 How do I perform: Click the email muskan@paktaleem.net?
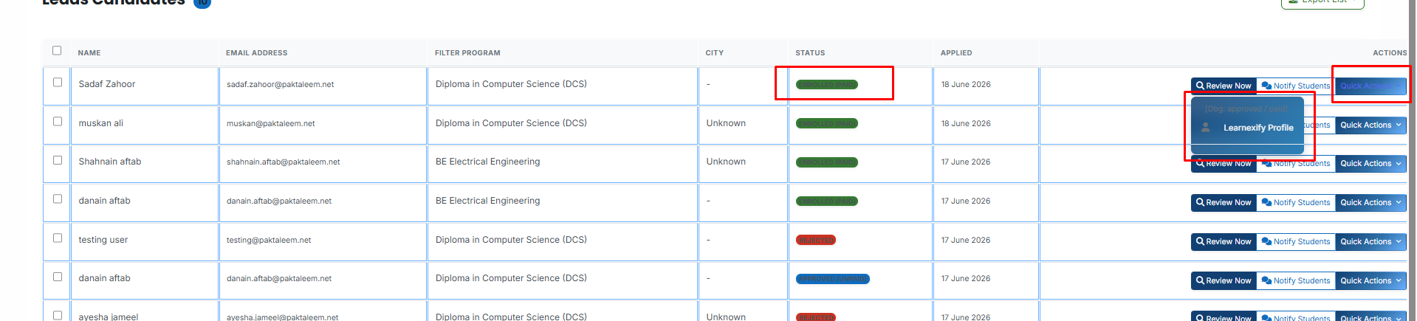pos(270,124)
